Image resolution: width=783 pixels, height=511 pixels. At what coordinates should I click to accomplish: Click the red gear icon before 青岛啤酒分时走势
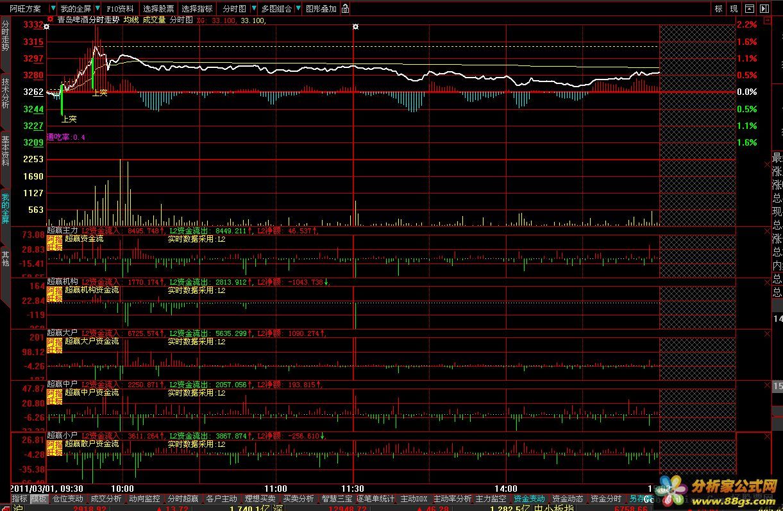coord(51,20)
